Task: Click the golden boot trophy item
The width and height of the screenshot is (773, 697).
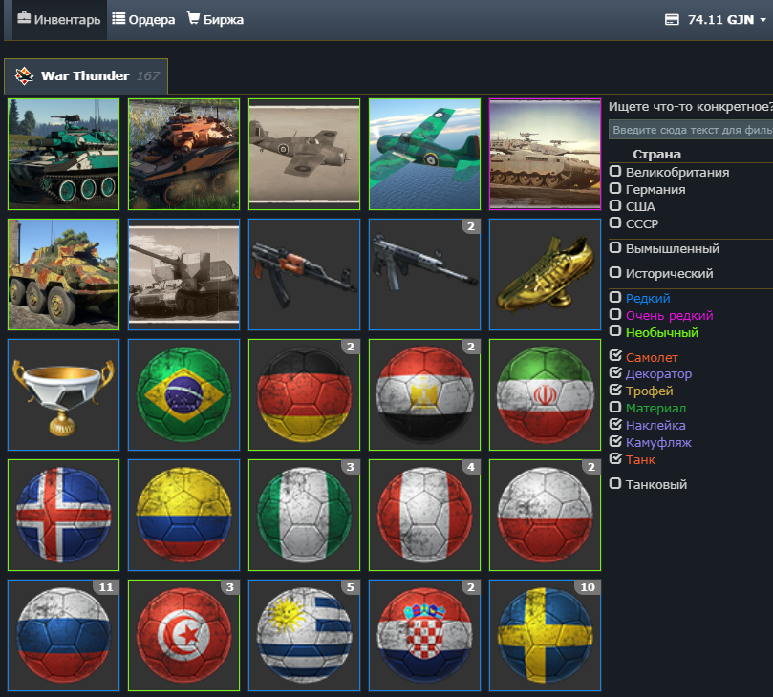Action: pyautogui.click(x=545, y=274)
